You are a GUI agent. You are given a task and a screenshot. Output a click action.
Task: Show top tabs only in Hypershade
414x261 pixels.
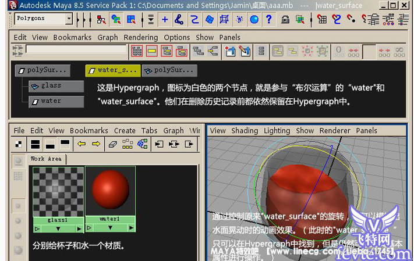tap(65, 144)
